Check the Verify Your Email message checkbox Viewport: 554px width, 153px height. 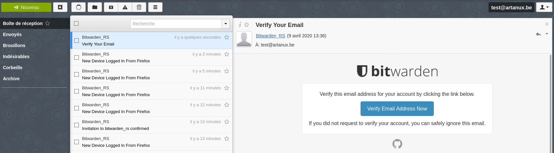click(77, 41)
